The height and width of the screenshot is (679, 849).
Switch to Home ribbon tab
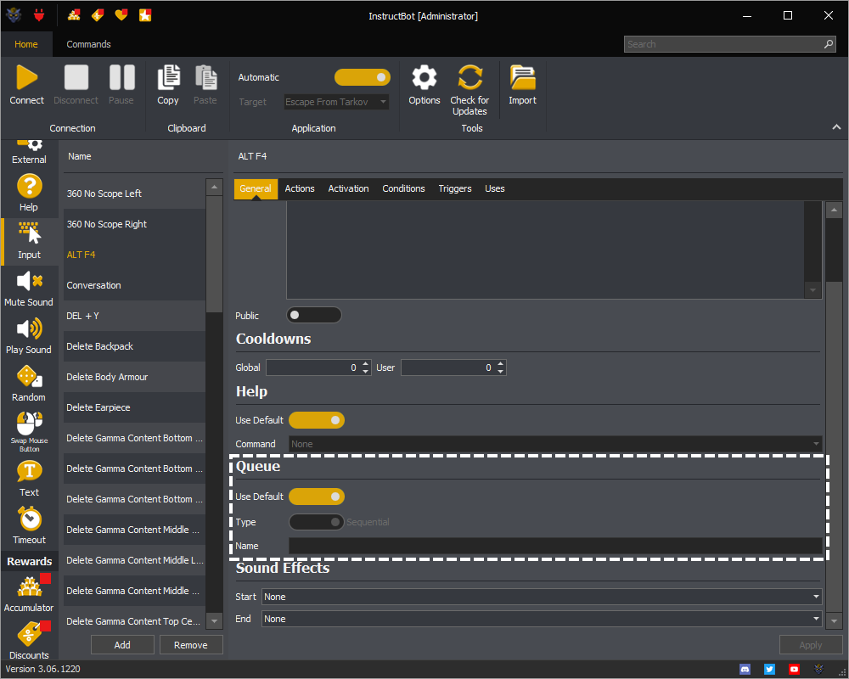[x=26, y=44]
